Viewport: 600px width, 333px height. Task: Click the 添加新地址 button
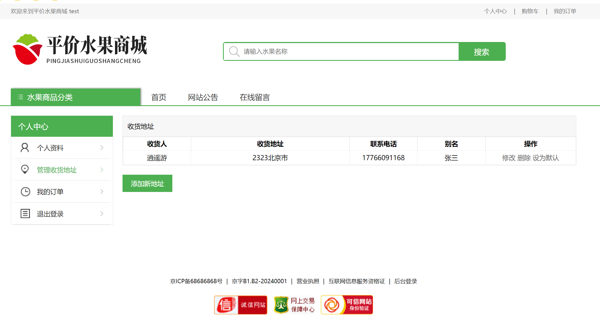[147, 183]
